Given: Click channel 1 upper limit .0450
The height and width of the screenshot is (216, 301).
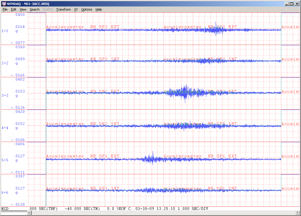Looking at the screenshot, I should [19, 15].
